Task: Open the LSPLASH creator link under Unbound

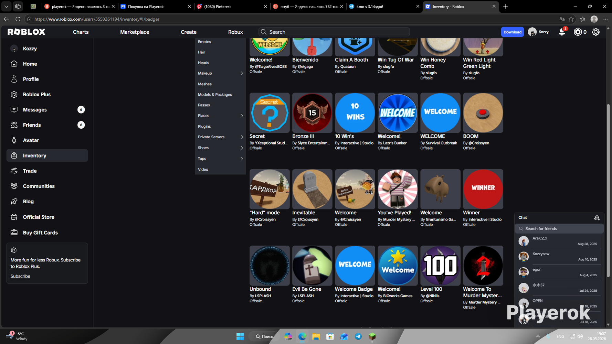Action: [x=263, y=296]
